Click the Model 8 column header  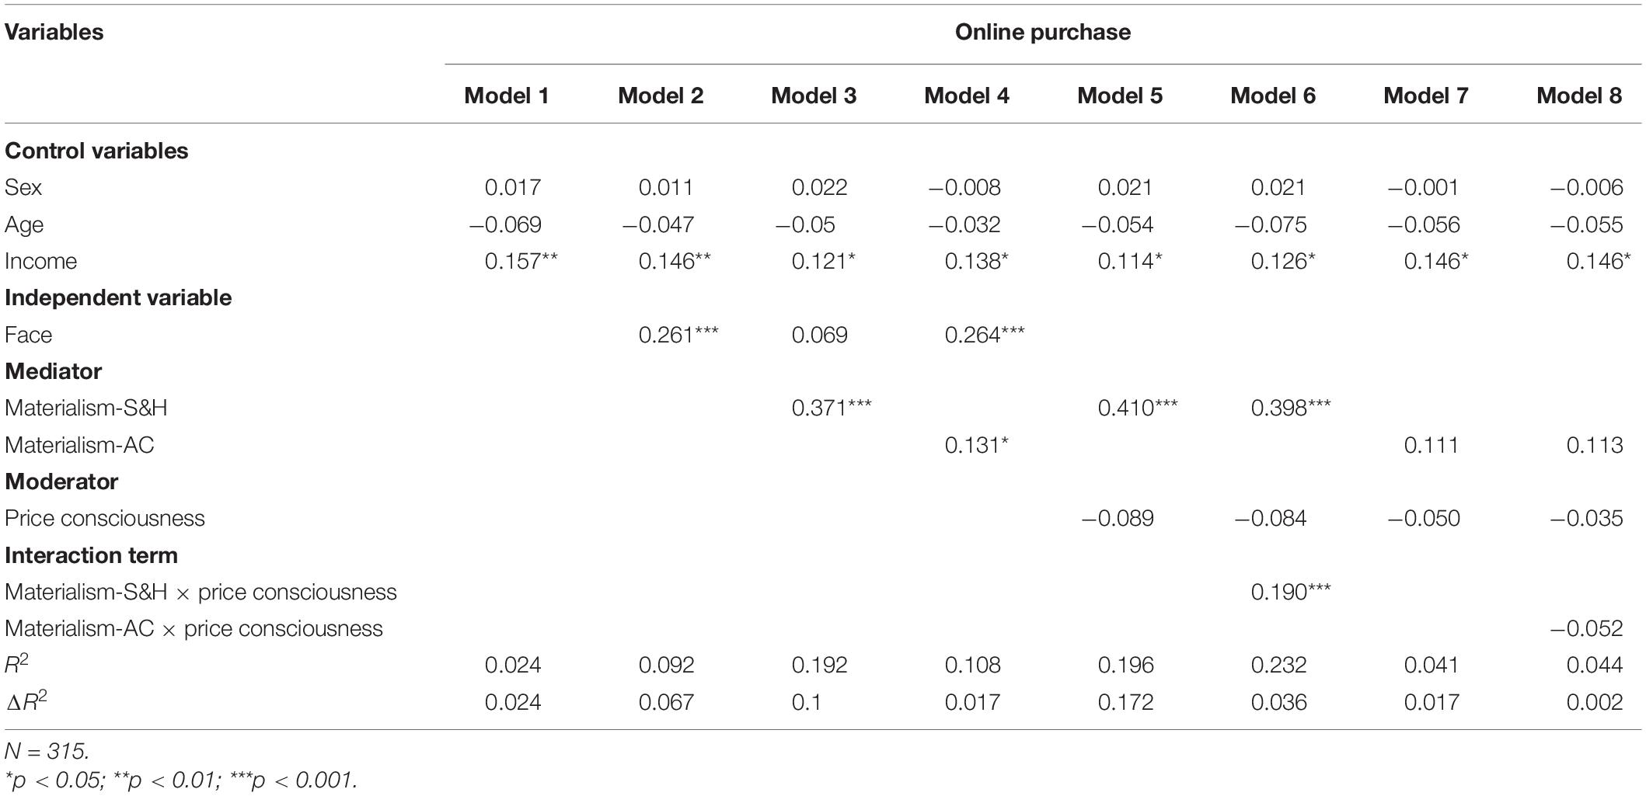[x=1579, y=96]
